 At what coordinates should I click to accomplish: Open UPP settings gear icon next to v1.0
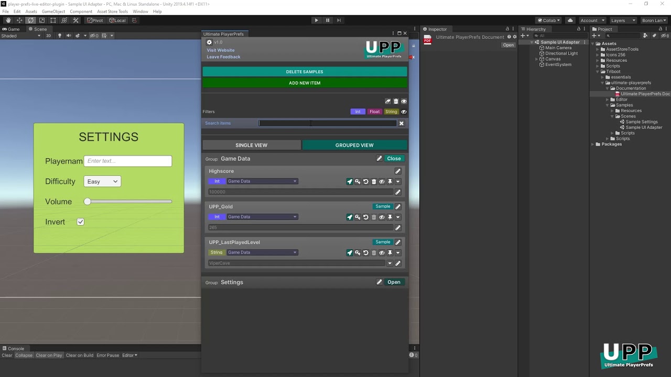pos(209,42)
